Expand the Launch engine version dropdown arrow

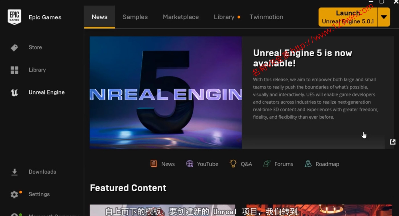[384, 17]
